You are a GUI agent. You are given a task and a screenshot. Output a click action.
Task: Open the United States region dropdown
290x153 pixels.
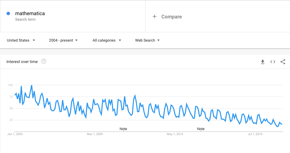(21, 40)
